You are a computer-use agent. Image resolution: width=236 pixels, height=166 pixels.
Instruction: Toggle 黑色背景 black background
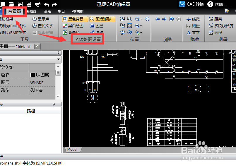tap(75, 19)
